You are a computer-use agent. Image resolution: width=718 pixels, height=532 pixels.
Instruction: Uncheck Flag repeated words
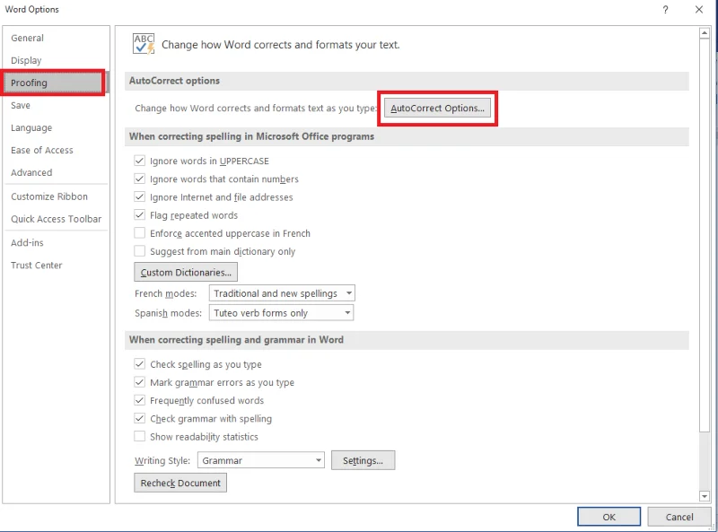click(140, 214)
